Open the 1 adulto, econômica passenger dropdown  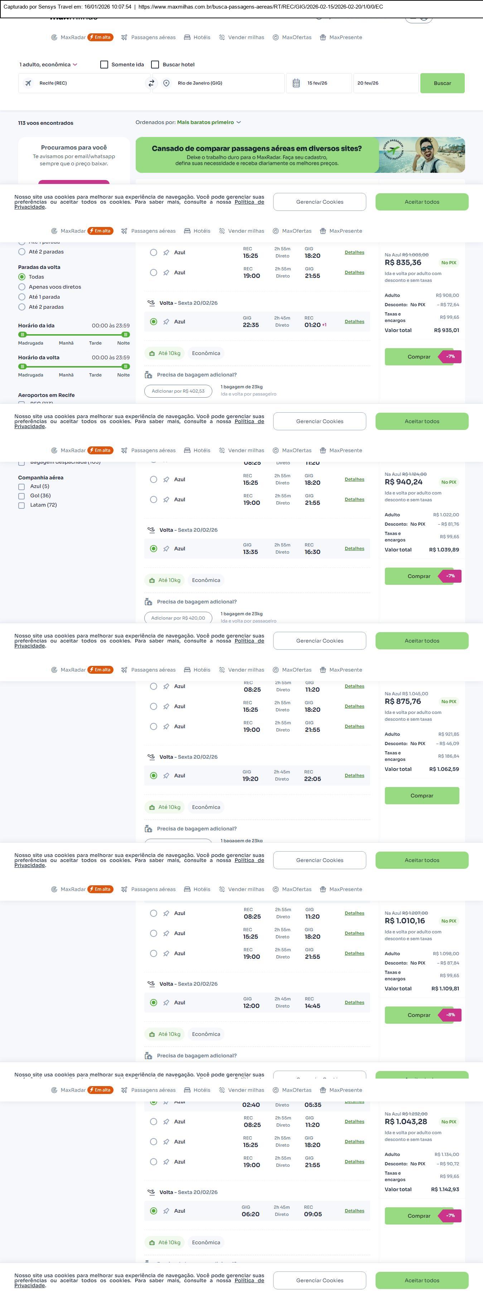click(48, 65)
